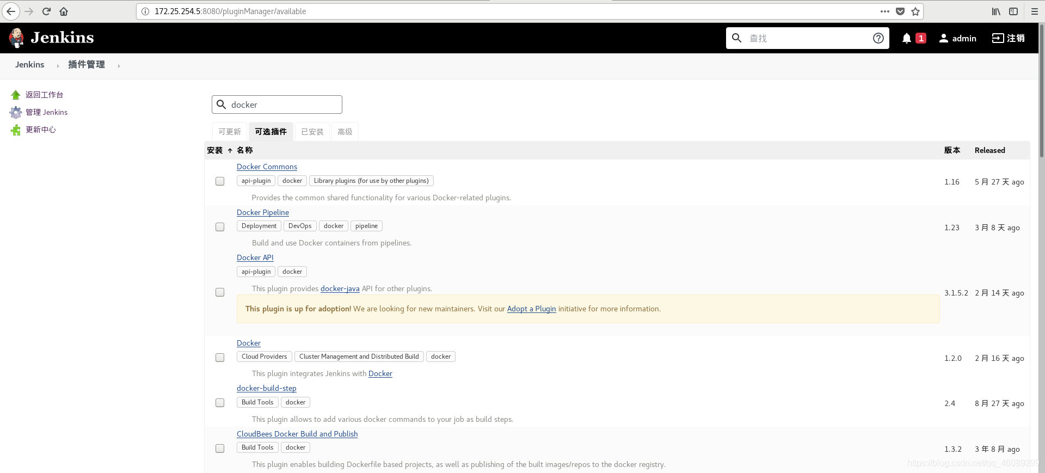
Task: Tick CloudBees Docker Build and Publish checkbox
Action: coord(220,449)
